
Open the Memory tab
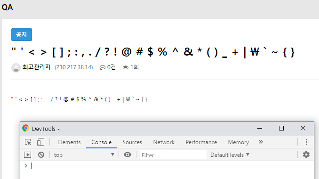239,142
